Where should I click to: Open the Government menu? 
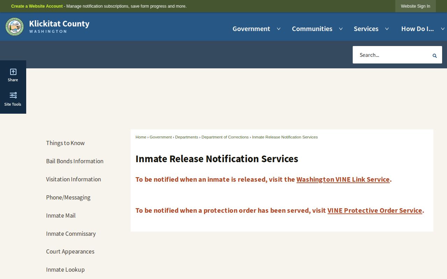click(x=251, y=29)
